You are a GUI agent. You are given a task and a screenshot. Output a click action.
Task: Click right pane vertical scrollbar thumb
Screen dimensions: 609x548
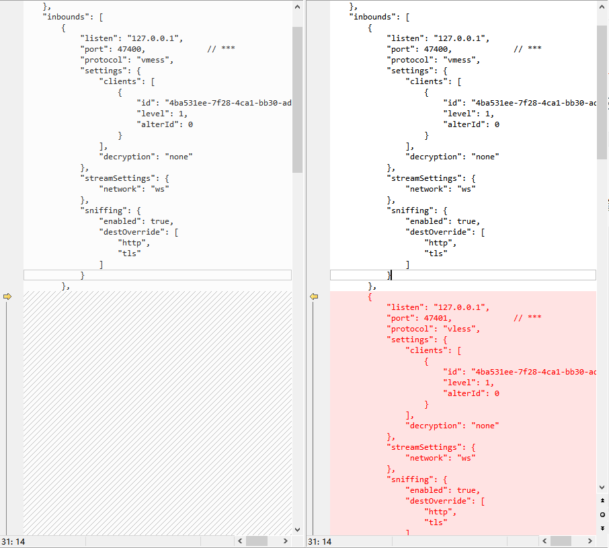(602, 93)
